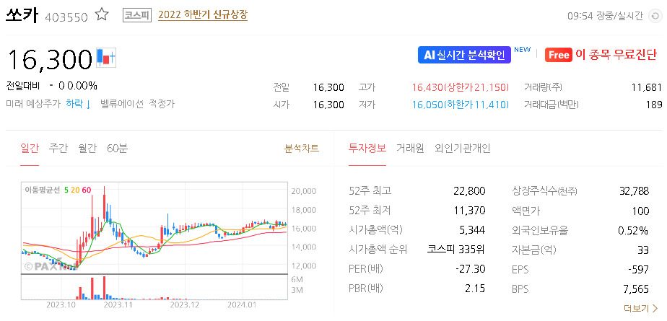Click the Free 이 종목 무료진단 link
Image resolution: width=667 pixels, height=321 pixels.
[x=601, y=55]
